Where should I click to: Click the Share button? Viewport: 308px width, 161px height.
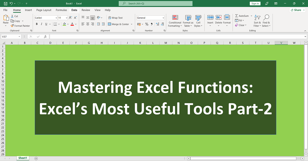click(x=297, y=10)
